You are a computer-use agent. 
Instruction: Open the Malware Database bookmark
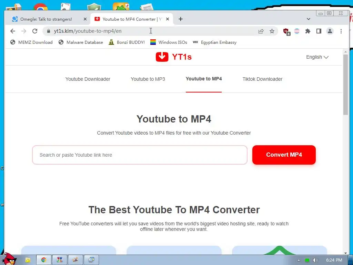(81, 42)
